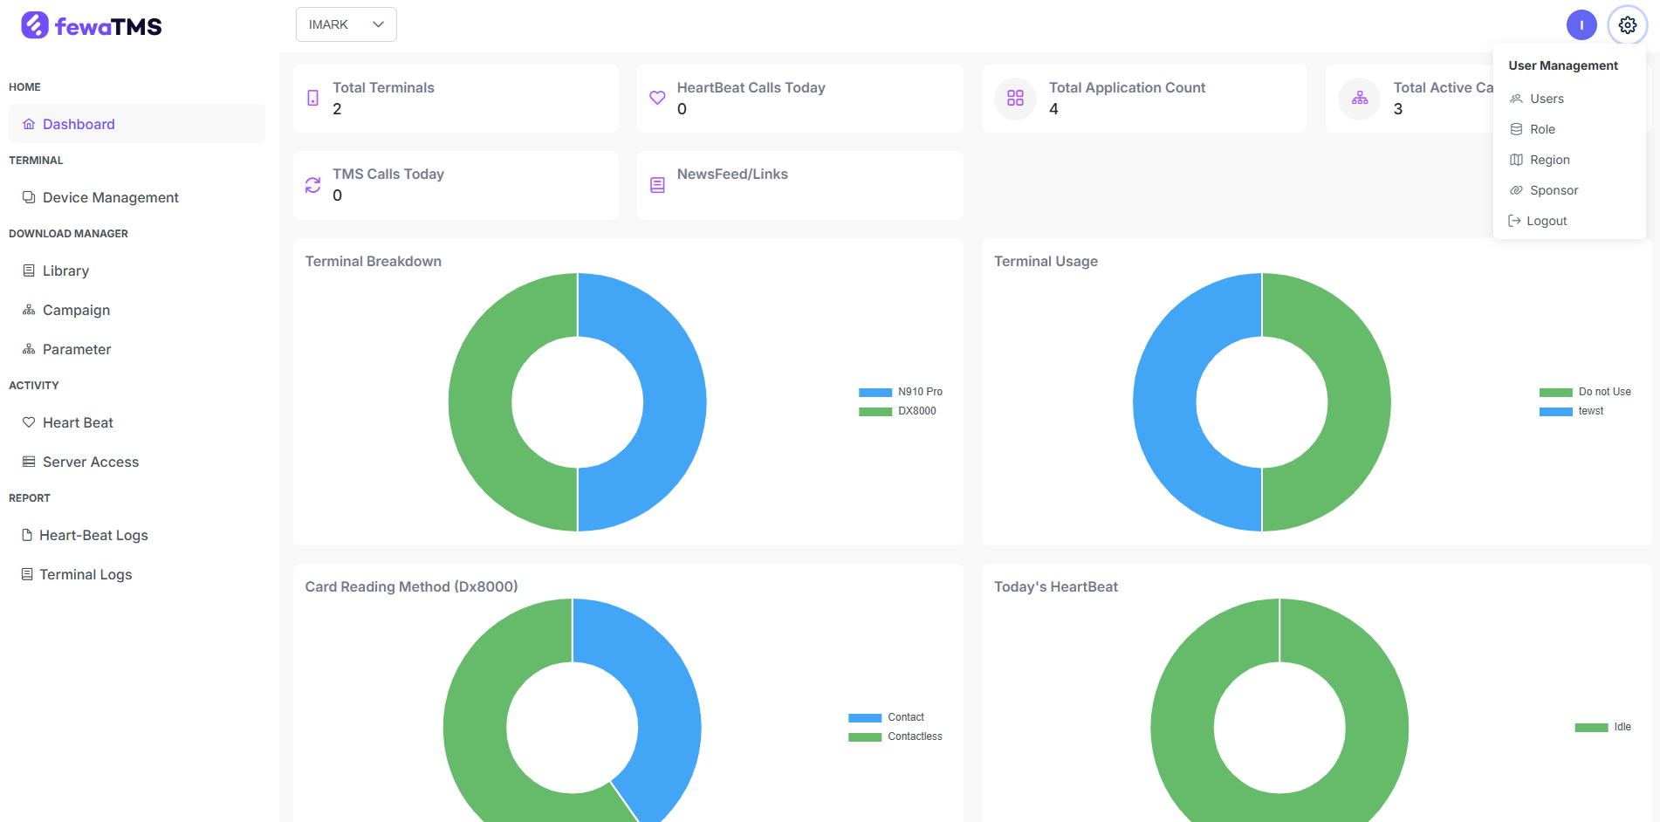Click the Region map icon
This screenshot has height=822, width=1660.
coord(1516,160)
